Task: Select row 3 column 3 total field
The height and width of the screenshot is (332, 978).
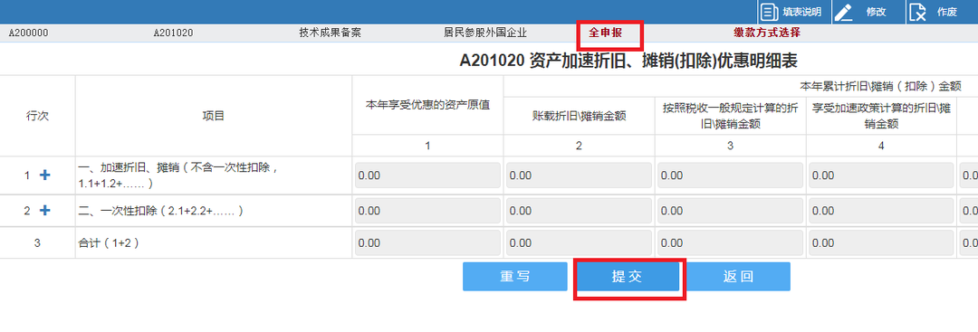Action: click(x=731, y=243)
